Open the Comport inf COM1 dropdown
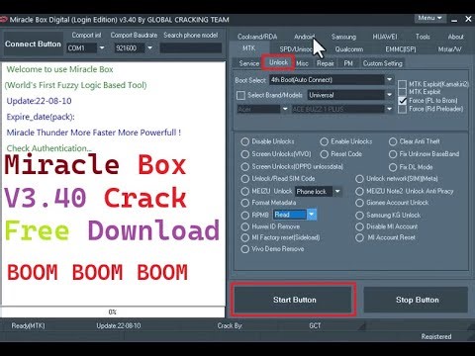475x356 pixels. (102, 48)
